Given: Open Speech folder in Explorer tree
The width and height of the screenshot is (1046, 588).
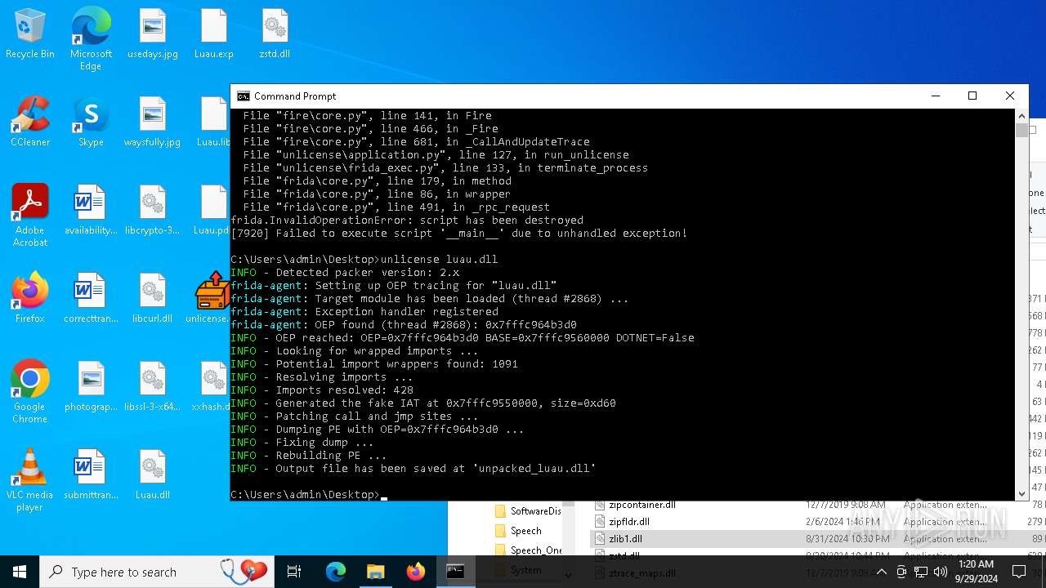Looking at the screenshot, I should click(518, 531).
